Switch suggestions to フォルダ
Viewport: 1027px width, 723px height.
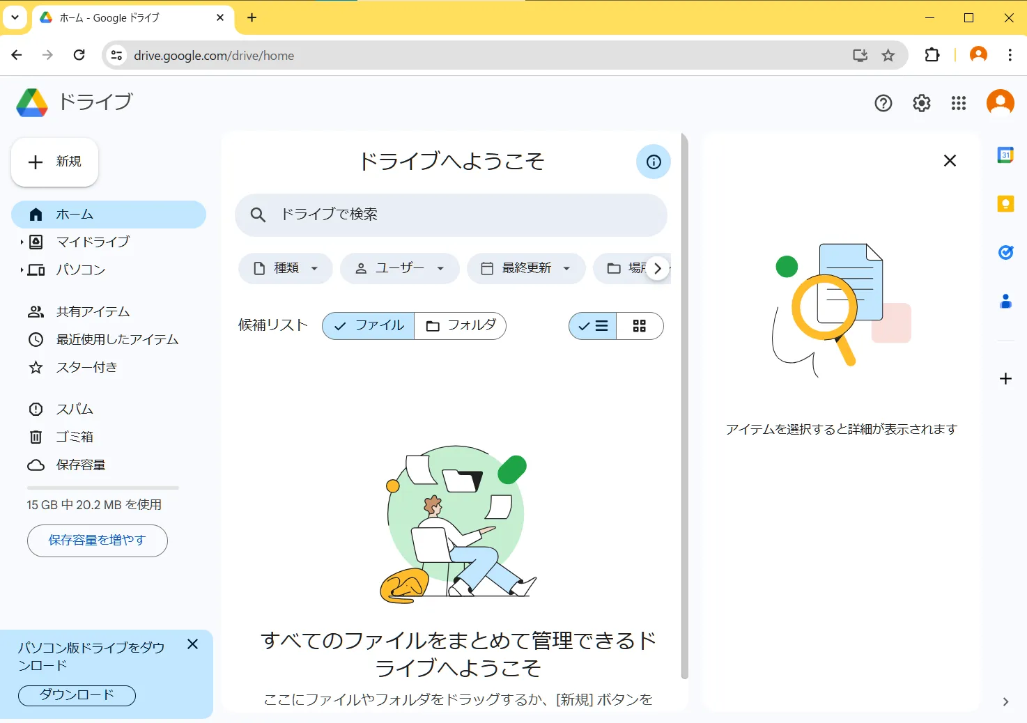[461, 325]
